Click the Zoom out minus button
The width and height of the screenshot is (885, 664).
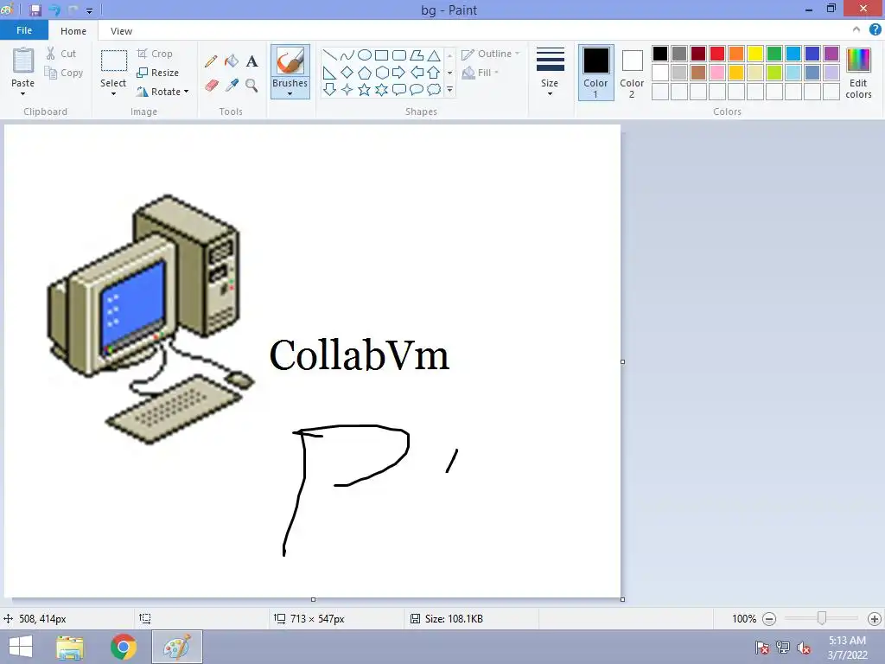768,619
